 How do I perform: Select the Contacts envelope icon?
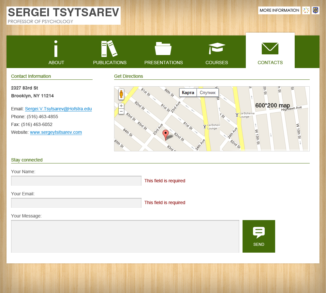tap(270, 49)
